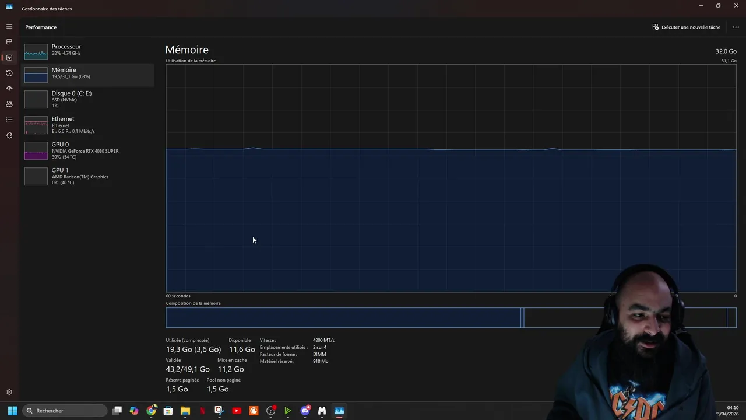
Task: Open Google Chrome from the taskbar
Action: pyautogui.click(x=151, y=411)
